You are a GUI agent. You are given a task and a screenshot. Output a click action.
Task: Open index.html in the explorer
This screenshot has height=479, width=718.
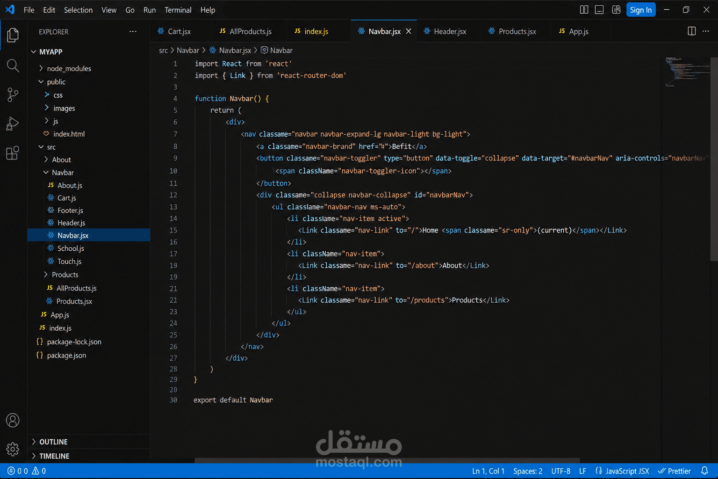(69, 134)
